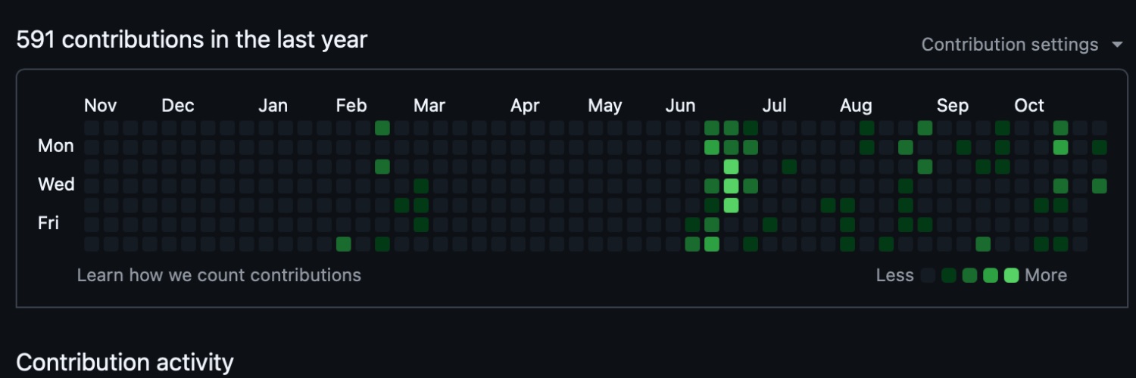Click the brightest green legend swatch beside 'More'
Viewport: 1136px width, 378px height.
tap(1011, 276)
